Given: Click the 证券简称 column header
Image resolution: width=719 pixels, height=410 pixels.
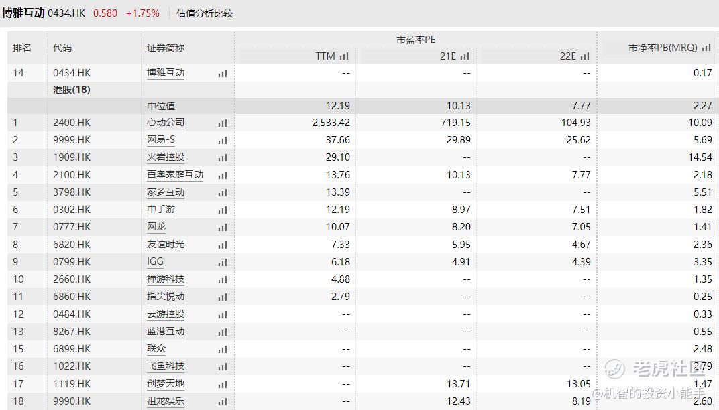Looking at the screenshot, I should (x=166, y=47).
